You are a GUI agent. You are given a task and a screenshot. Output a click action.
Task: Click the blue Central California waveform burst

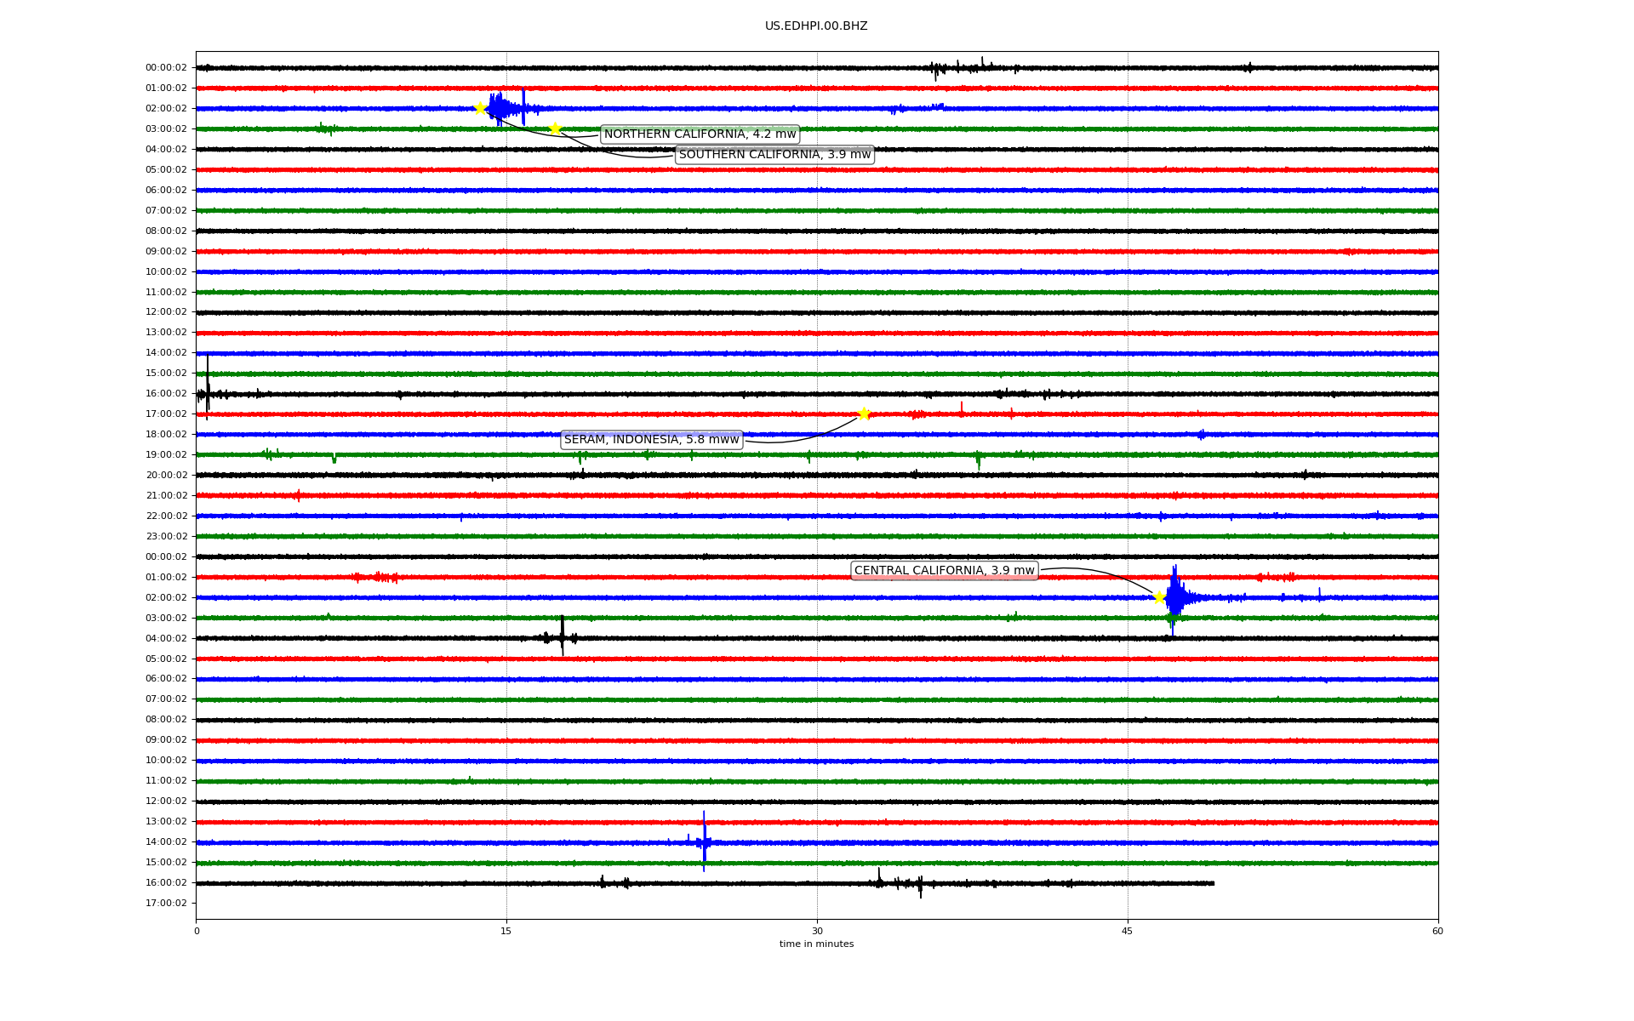(x=1174, y=596)
